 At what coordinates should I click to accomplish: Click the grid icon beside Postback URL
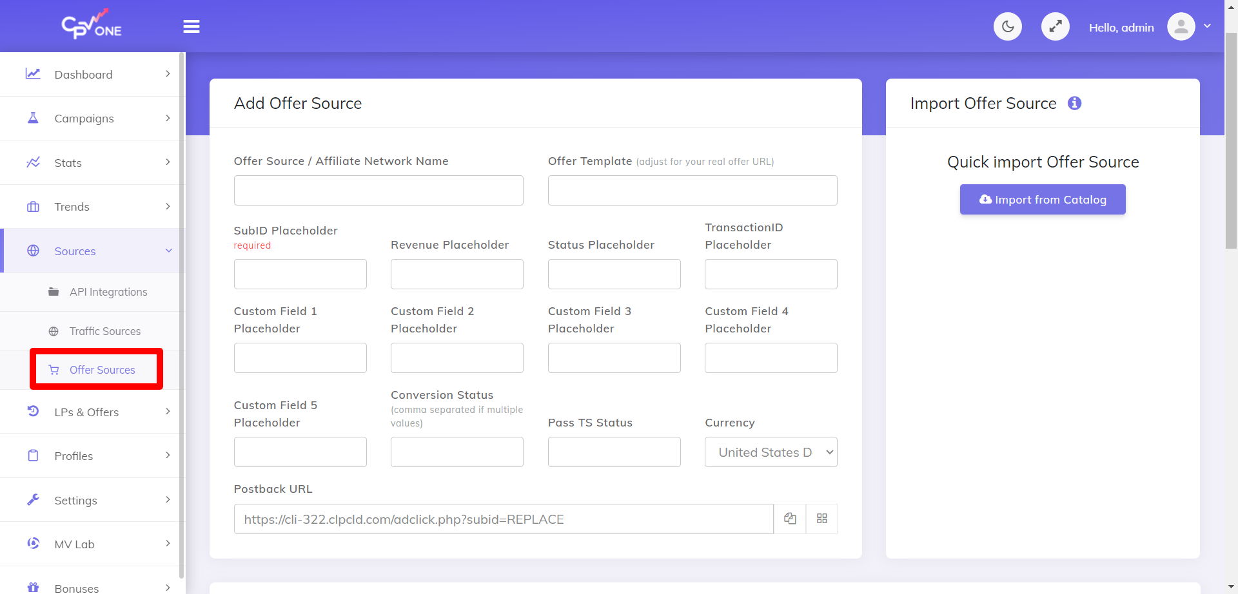point(821,519)
